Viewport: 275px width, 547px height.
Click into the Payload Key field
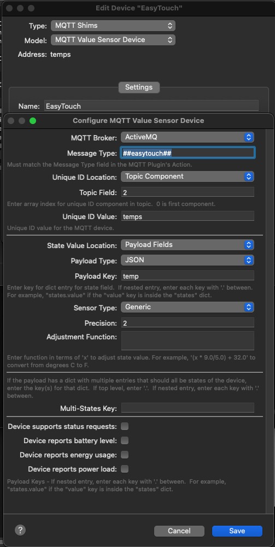tap(188, 276)
